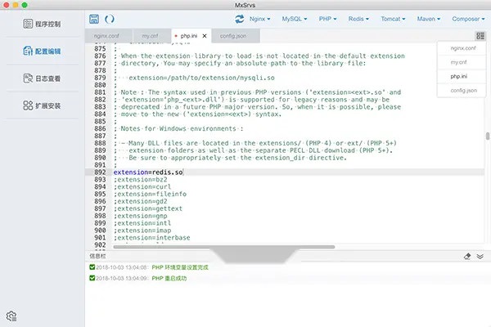Place cursor on line 892 extension=redis.so
This screenshot has height=327, width=491.
click(148, 172)
